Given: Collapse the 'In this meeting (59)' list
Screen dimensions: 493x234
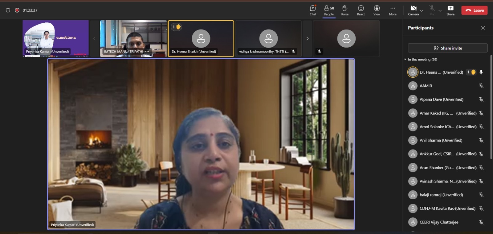Looking at the screenshot, I should [405, 59].
